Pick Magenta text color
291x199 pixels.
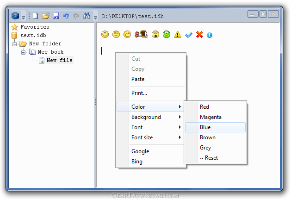click(x=215, y=117)
